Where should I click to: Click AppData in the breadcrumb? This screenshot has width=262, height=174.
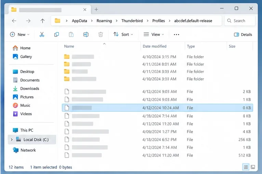tap(80, 21)
